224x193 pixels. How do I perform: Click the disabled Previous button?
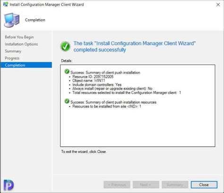point(117,185)
